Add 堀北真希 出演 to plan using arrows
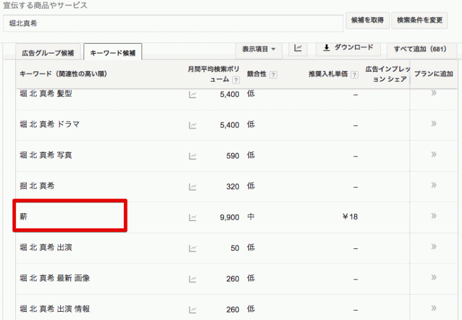 point(433,246)
